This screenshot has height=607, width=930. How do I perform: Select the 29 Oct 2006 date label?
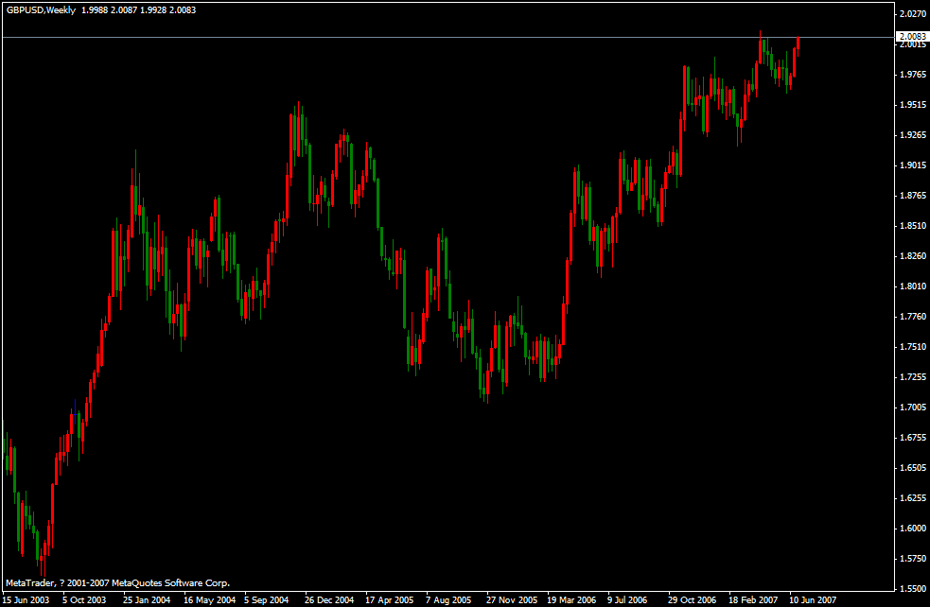coord(693,599)
